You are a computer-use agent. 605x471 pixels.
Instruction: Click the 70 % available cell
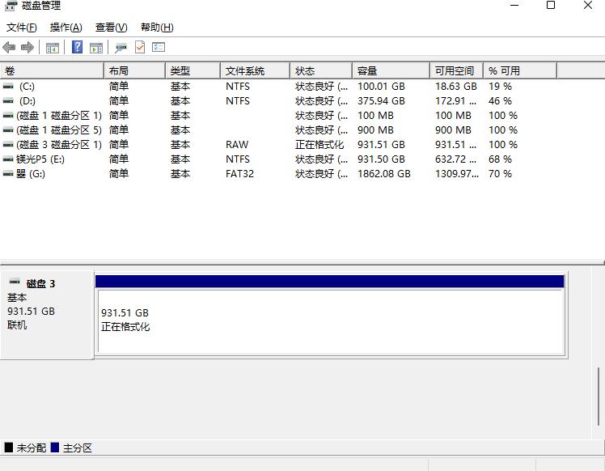click(x=500, y=174)
